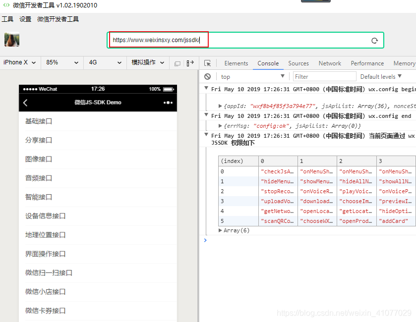The width and height of the screenshot is (416, 322).
Task: Click the console Filter input field
Action: tap(324, 77)
